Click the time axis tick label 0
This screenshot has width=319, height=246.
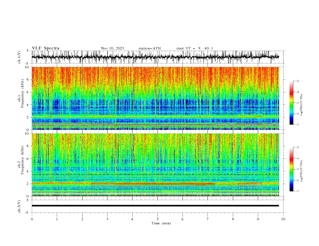tap(32, 219)
